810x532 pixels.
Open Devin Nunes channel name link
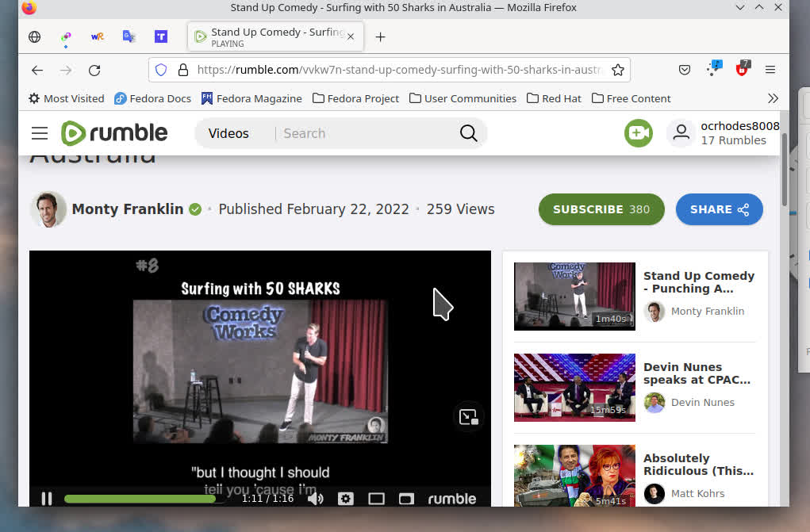coord(703,402)
